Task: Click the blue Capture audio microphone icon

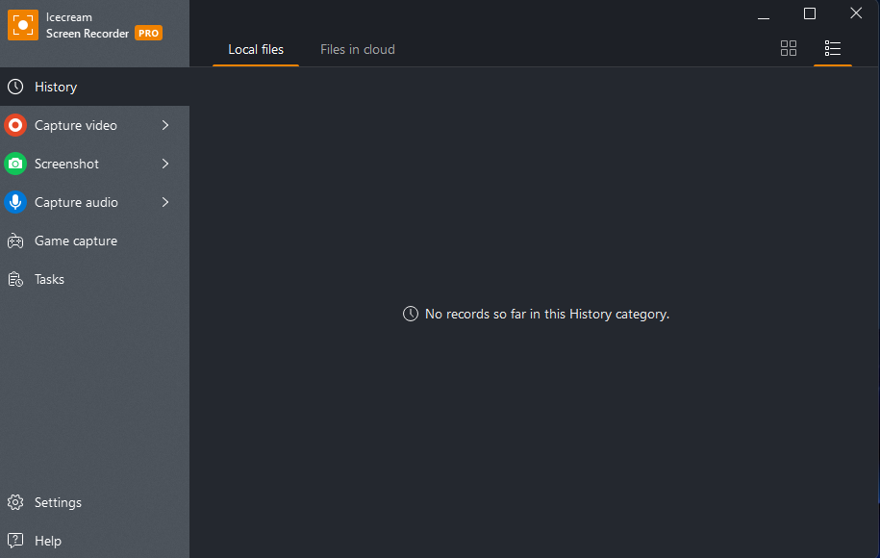Action: (x=15, y=202)
